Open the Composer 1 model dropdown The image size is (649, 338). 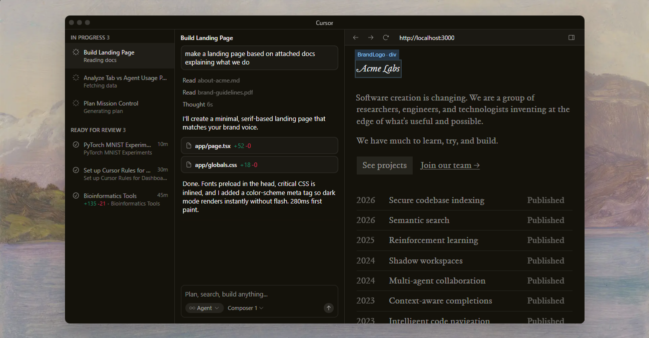(245, 308)
